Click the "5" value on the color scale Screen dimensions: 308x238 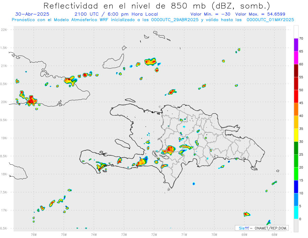pyautogui.click(x=300, y=206)
